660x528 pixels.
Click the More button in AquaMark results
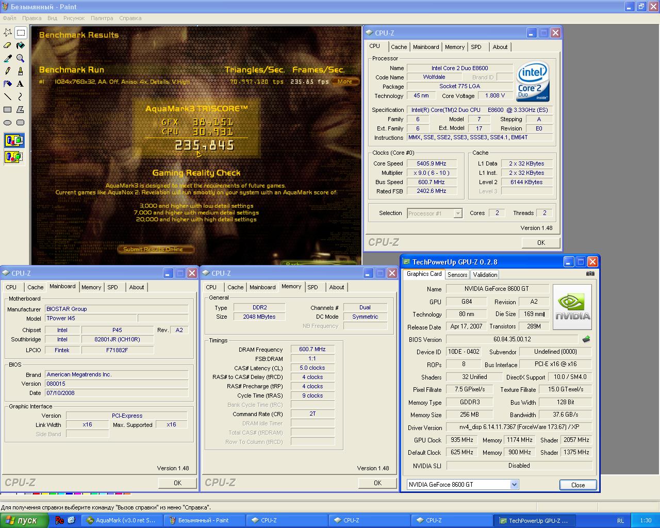click(x=345, y=81)
